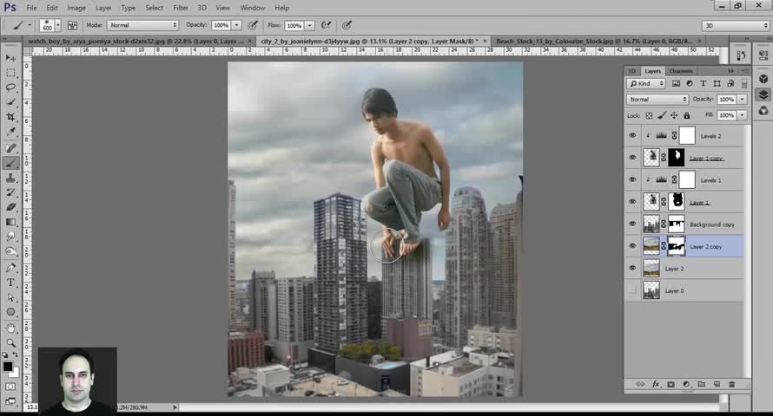Select the Gradient tool
773x416 pixels.
[x=10, y=222]
